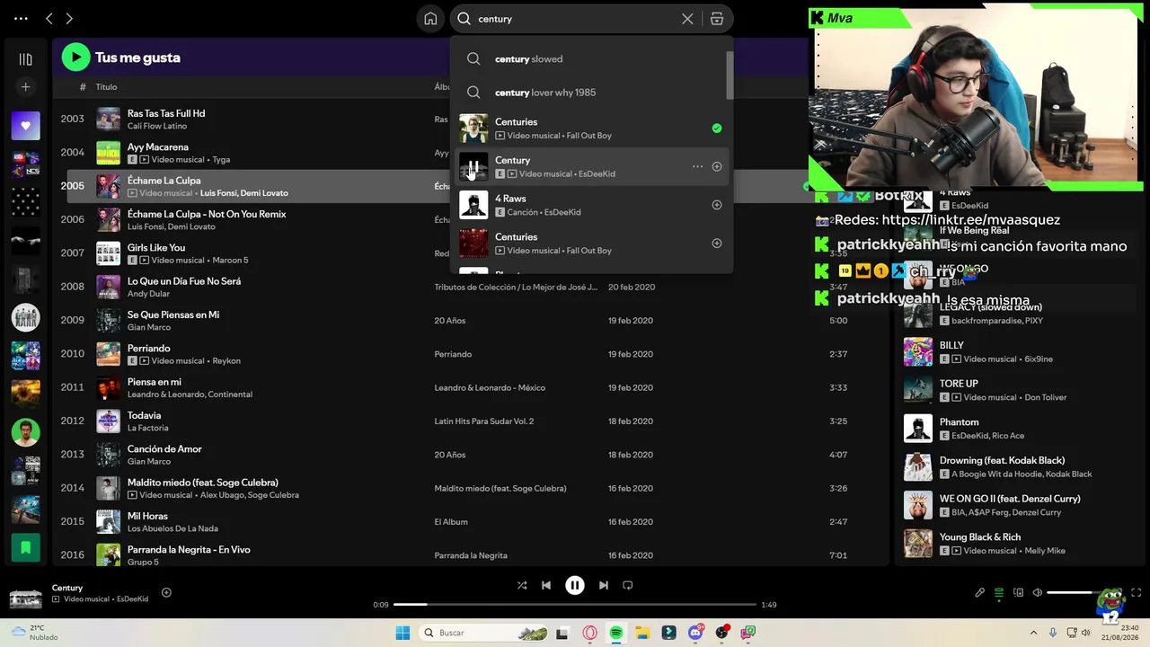Screen dimensions: 1150x647
Task: Skip to the previous track
Action: tap(546, 585)
